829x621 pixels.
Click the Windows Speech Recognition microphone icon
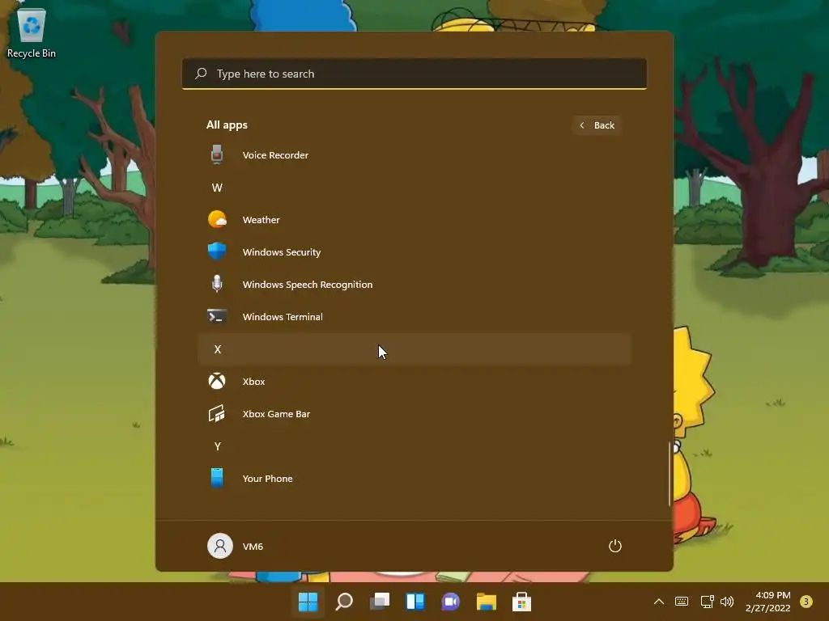click(x=217, y=284)
